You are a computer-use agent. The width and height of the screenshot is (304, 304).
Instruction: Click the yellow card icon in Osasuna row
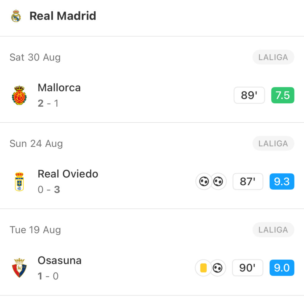tap(203, 268)
